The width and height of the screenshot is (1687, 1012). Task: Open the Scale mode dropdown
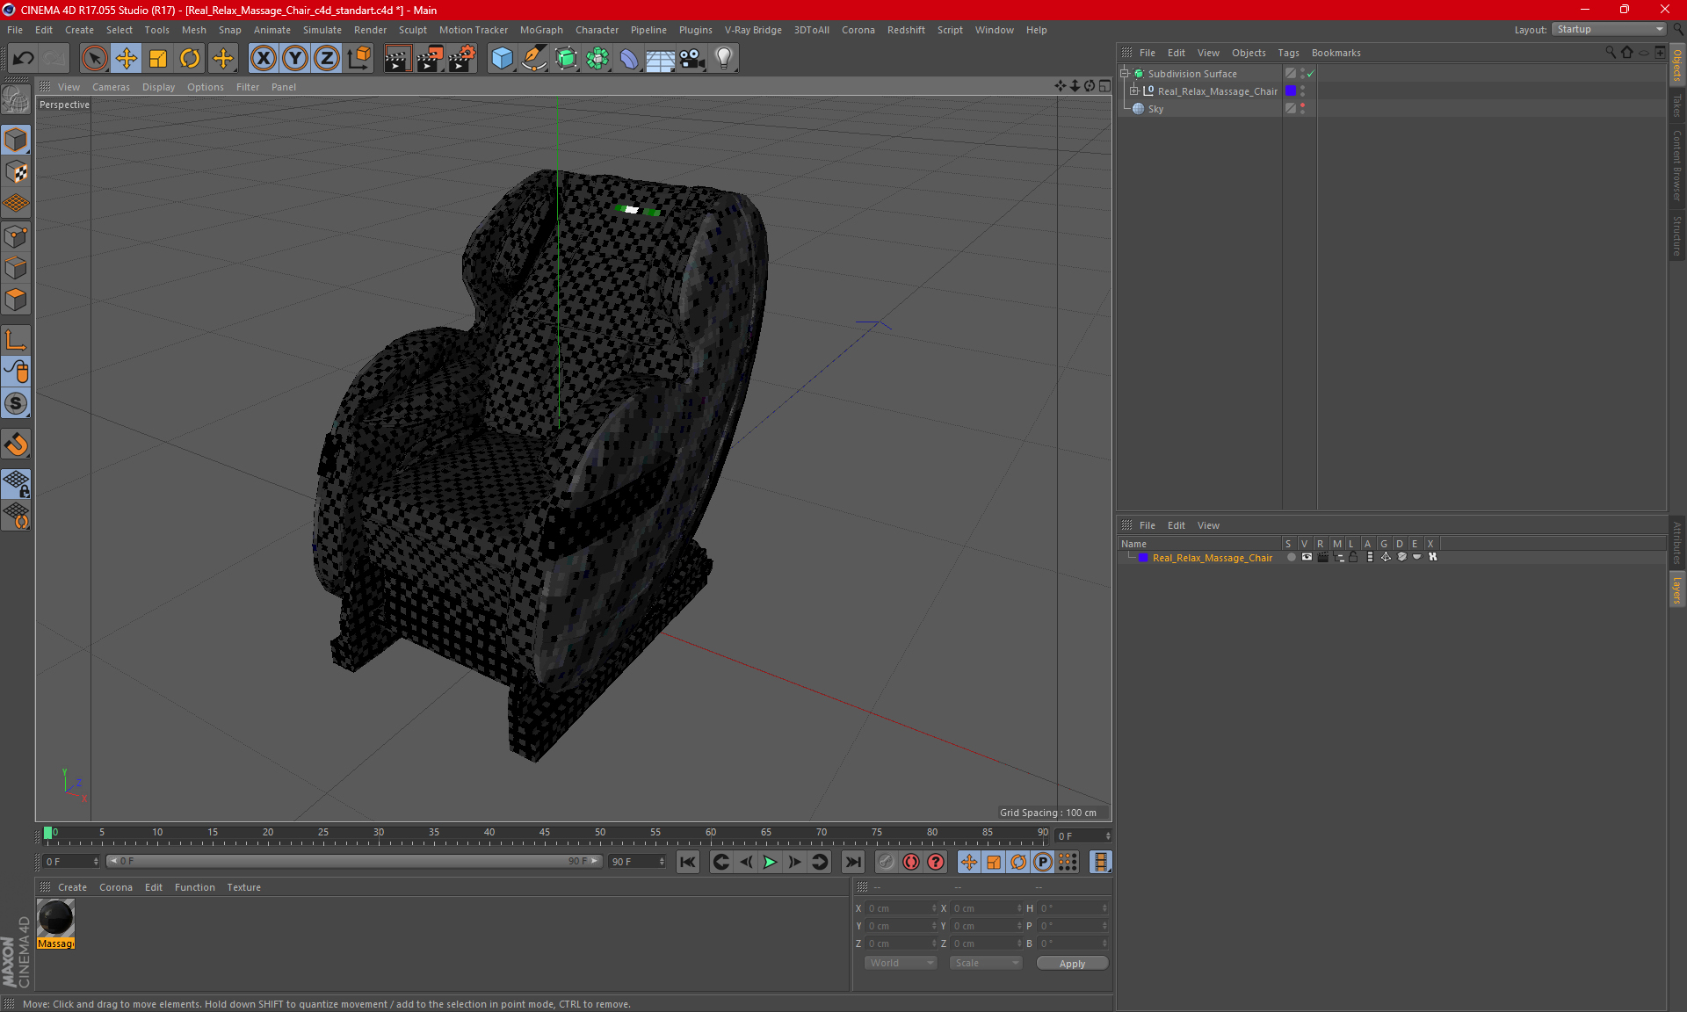click(x=986, y=963)
